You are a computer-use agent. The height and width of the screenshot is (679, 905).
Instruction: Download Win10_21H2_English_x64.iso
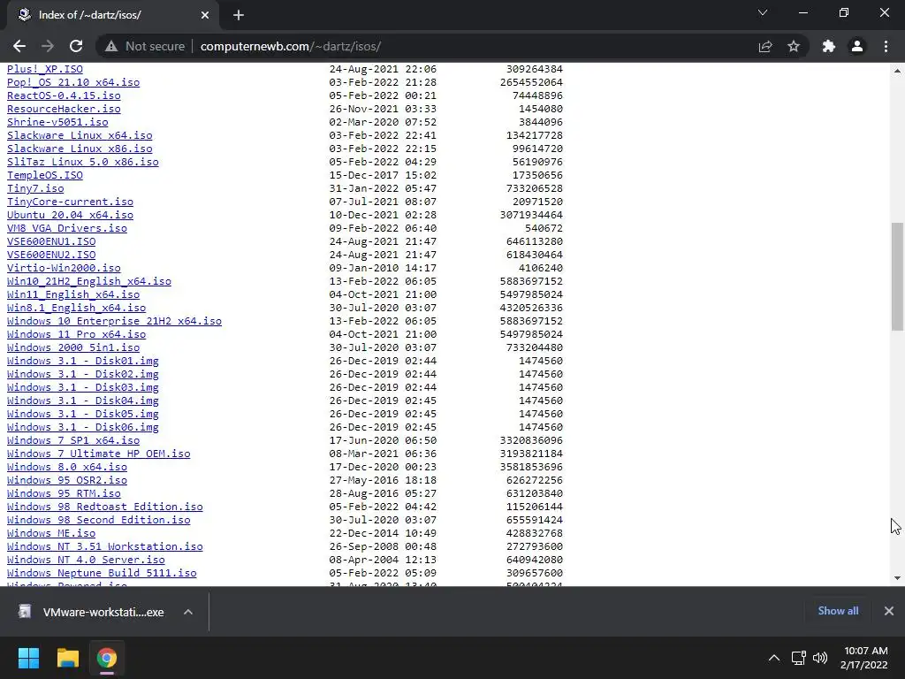pyautogui.click(x=89, y=281)
